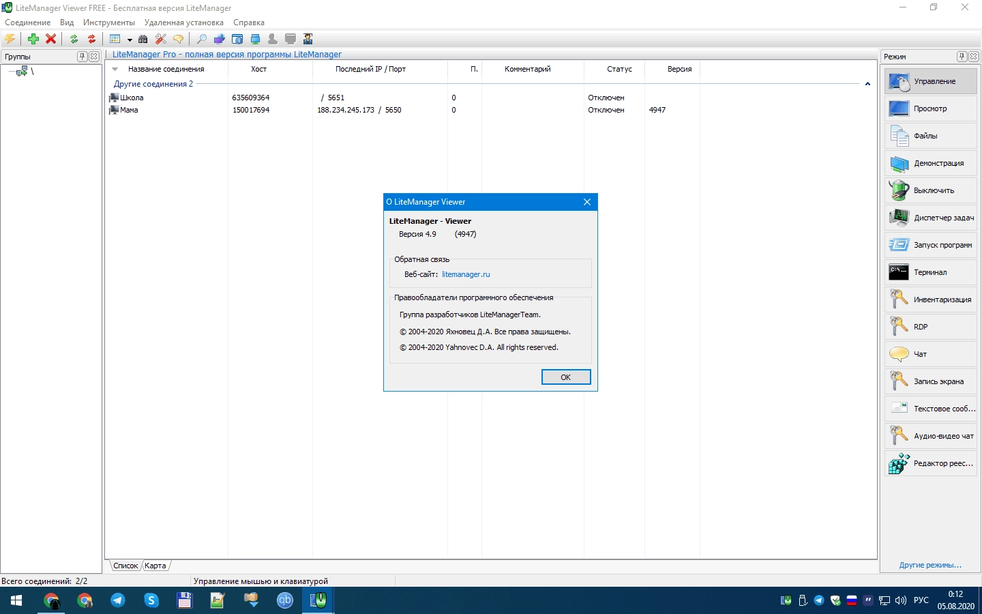Click the speech bubble toolbar icon

click(x=179, y=39)
